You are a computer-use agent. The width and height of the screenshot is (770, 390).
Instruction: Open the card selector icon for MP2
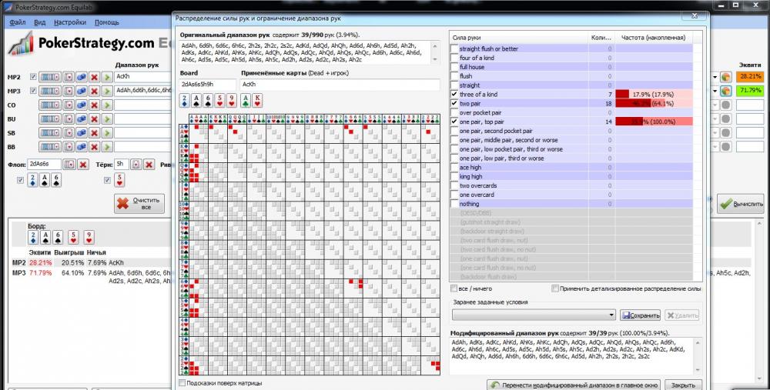click(x=69, y=77)
